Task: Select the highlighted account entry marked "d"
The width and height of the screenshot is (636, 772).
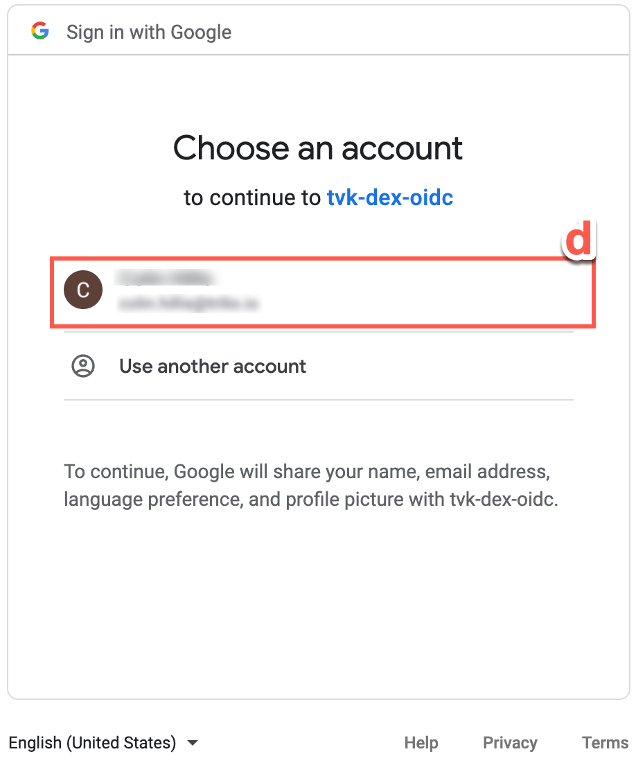Action: [x=319, y=291]
